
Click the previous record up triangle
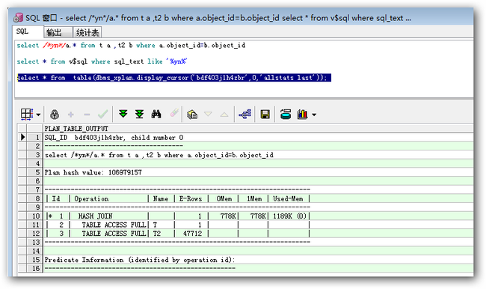tap(224, 115)
